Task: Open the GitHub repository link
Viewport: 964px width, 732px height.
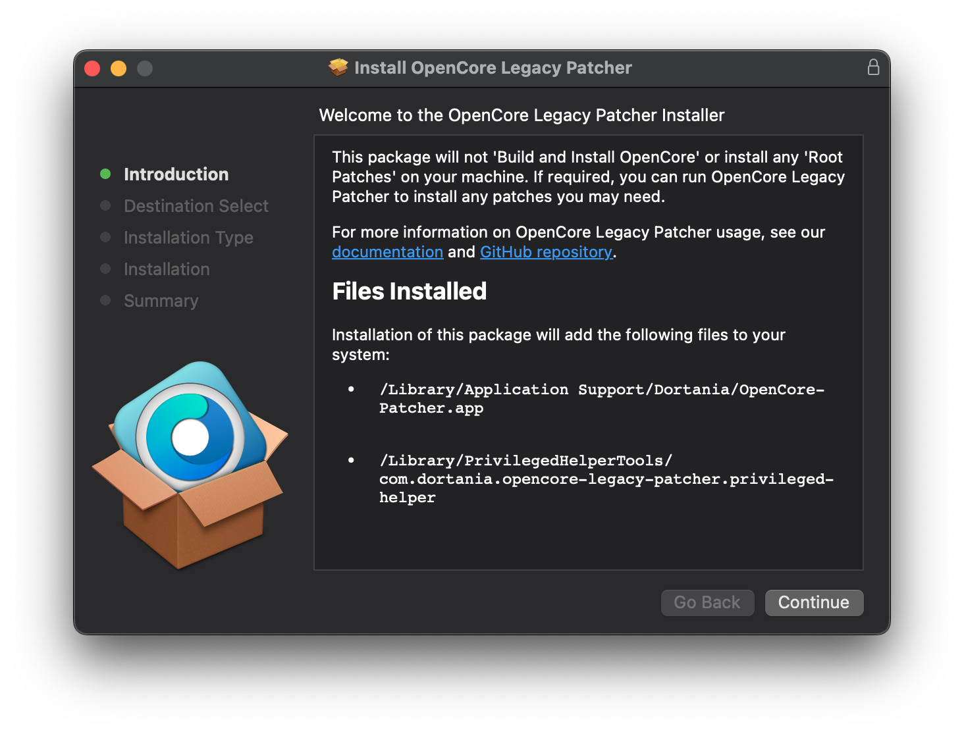Action: [x=546, y=252]
